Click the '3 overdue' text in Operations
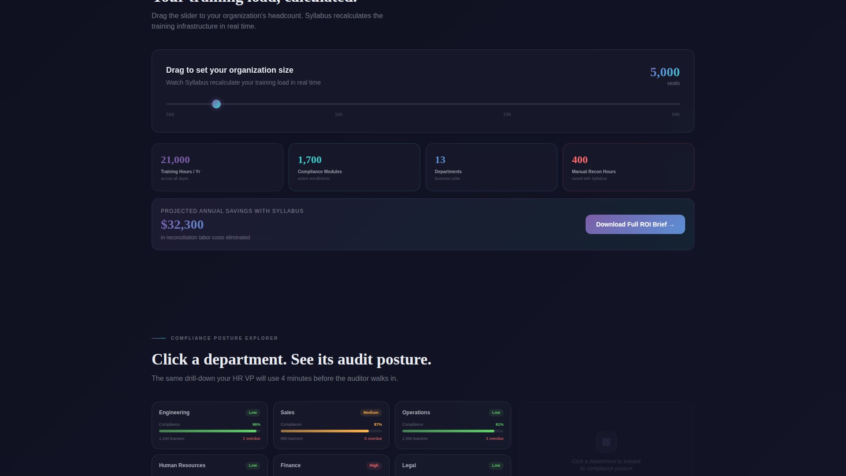 pos(495,439)
